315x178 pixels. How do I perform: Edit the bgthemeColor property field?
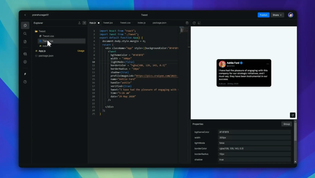254,132
